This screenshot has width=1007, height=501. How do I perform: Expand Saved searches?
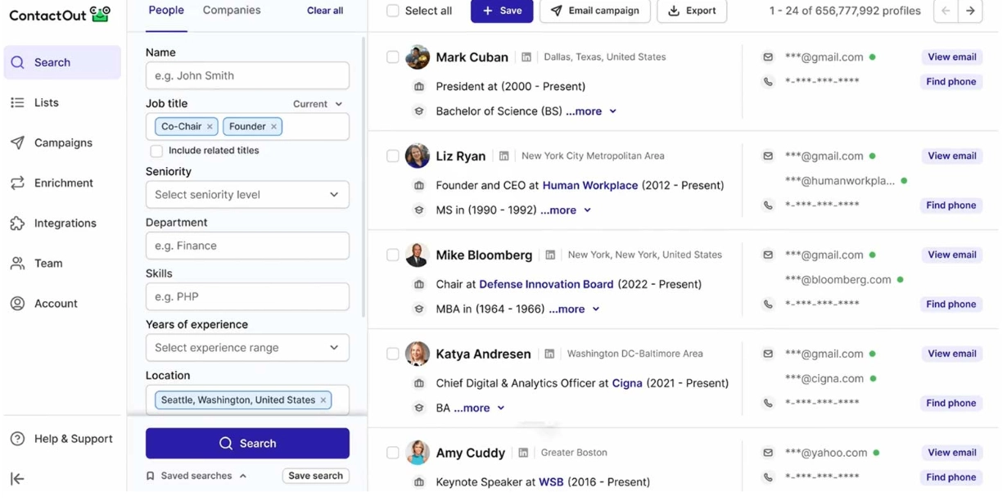click(x=196, y=477)
